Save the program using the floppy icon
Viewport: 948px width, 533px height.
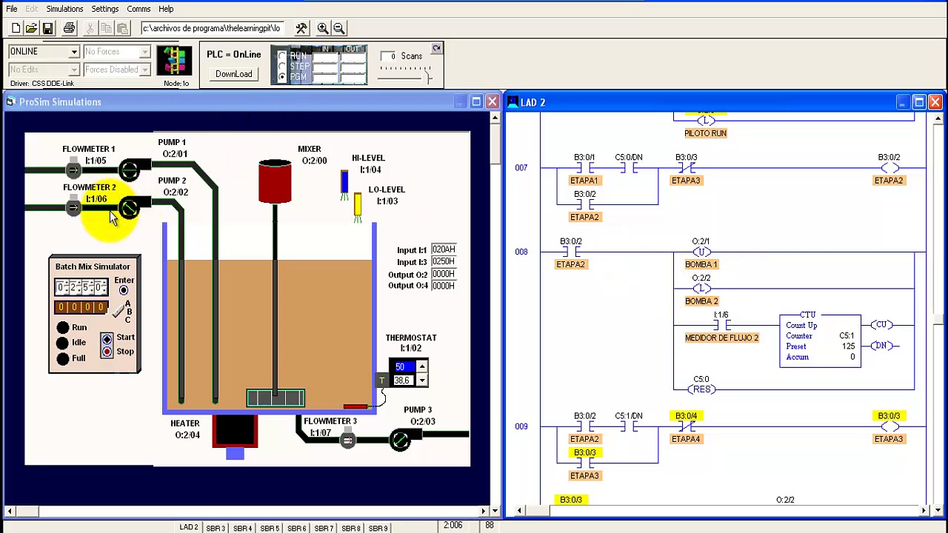[47, 28]
